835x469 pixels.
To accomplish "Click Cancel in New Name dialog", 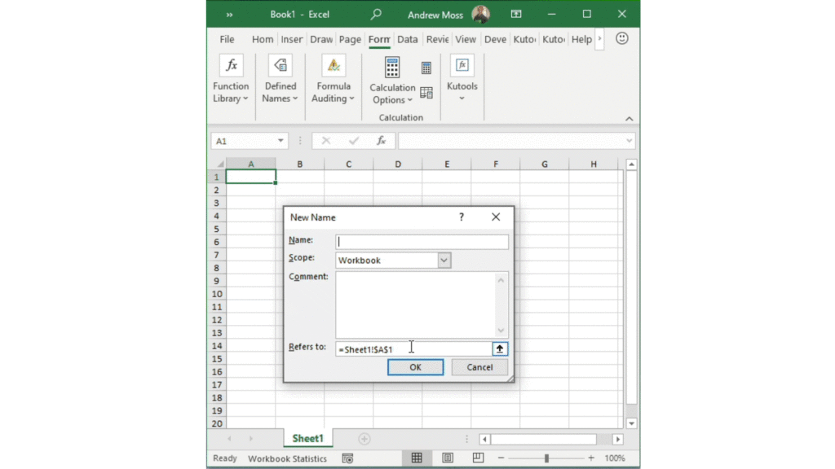I will pos(479,367).
